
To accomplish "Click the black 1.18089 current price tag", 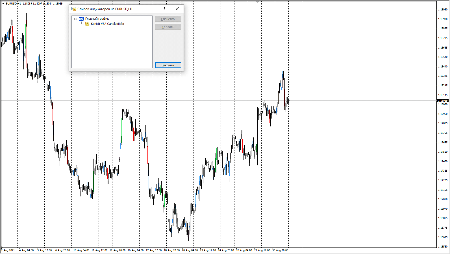I will 443,101.
